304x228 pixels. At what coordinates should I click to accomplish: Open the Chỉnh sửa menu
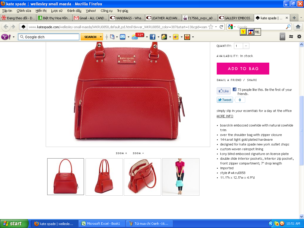pos(24,11)
